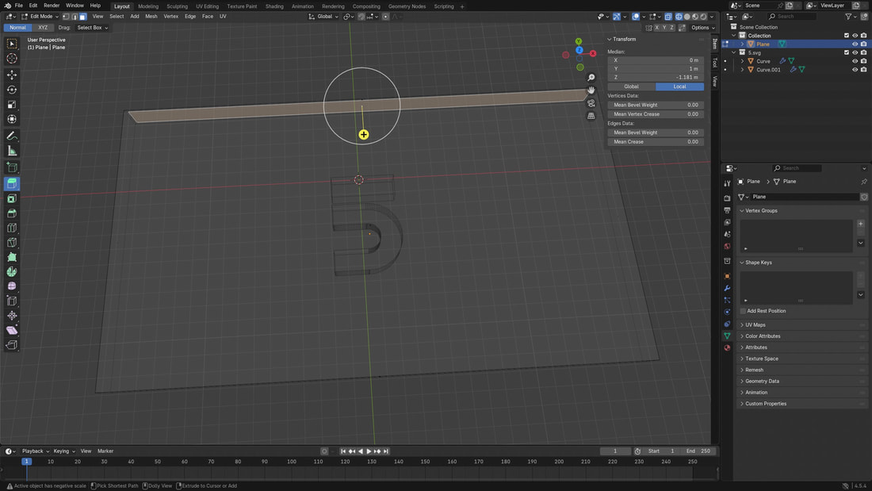Hide the Plane object via eye icon
The image size is (872, 491).
[x=855, y=44]
